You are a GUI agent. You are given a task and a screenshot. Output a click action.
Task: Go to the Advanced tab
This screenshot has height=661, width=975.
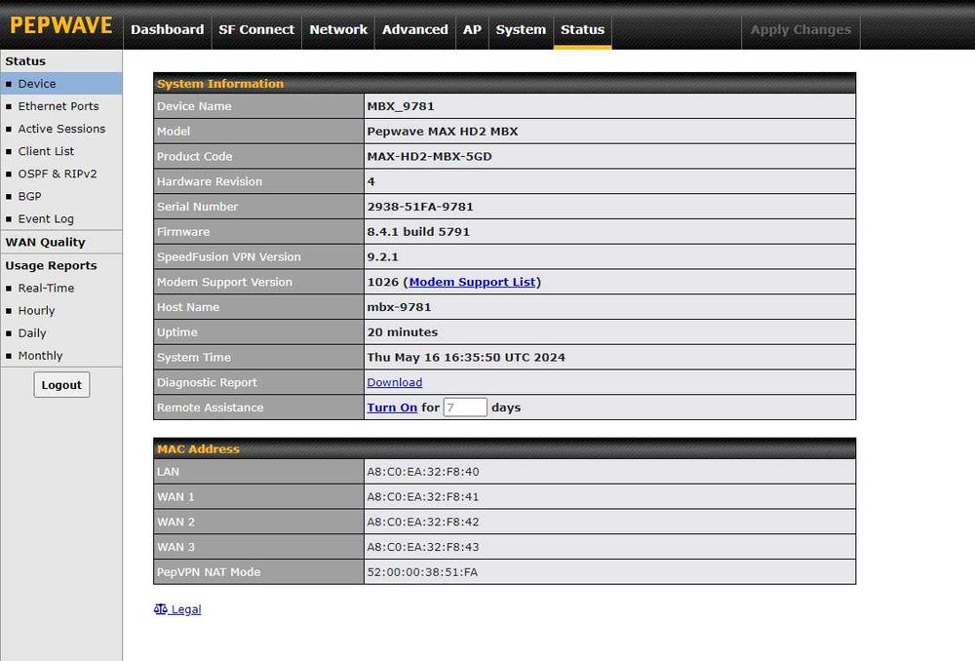coord(414,30)
